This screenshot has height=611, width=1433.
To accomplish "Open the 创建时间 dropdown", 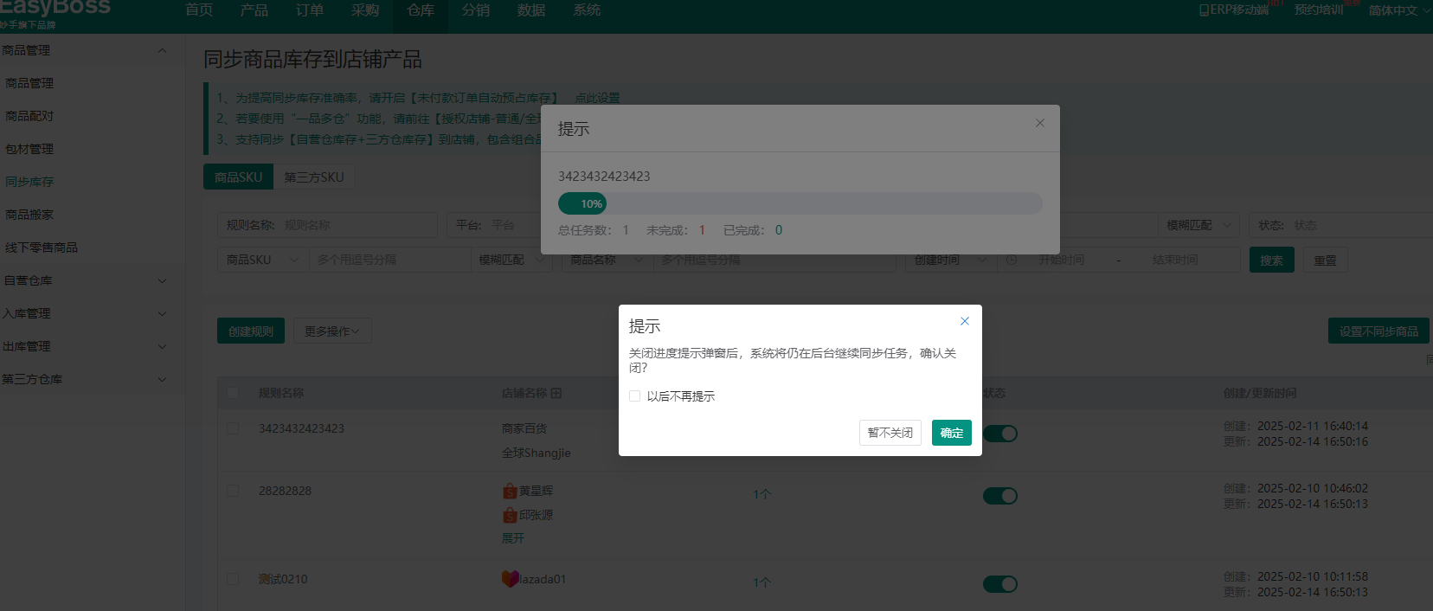I will (x=951, y=260).
